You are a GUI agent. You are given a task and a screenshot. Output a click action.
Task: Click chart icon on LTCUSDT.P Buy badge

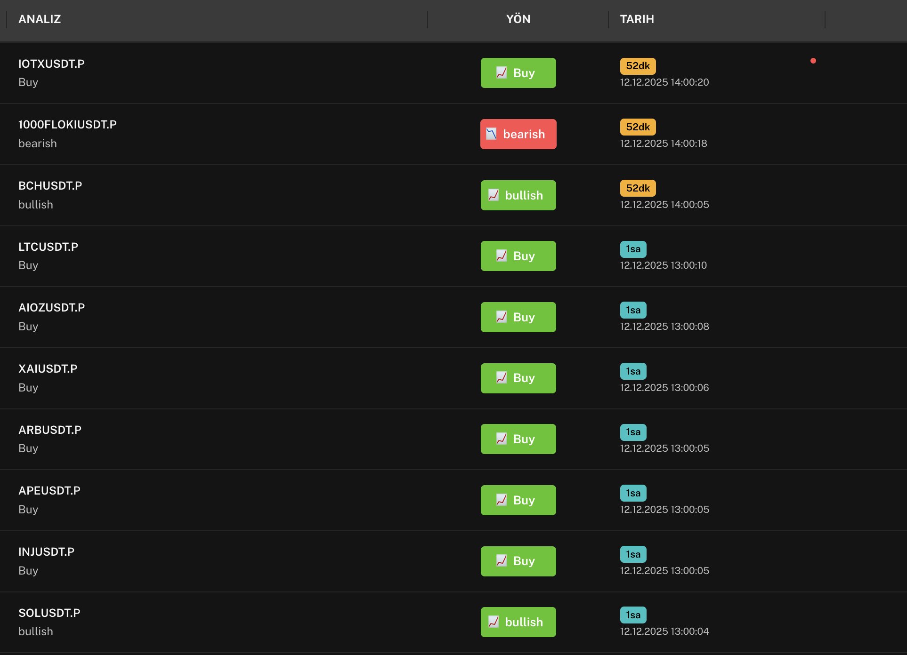coord(502,256)
